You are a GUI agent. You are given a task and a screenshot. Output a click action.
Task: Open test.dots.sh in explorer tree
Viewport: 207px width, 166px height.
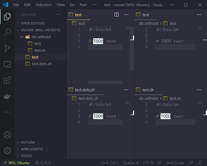point(41,64)
